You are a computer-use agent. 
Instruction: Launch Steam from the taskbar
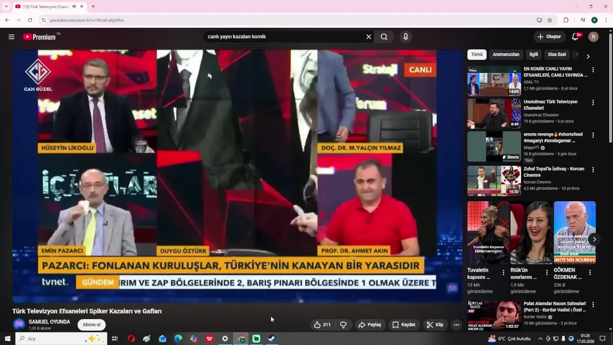272,339
